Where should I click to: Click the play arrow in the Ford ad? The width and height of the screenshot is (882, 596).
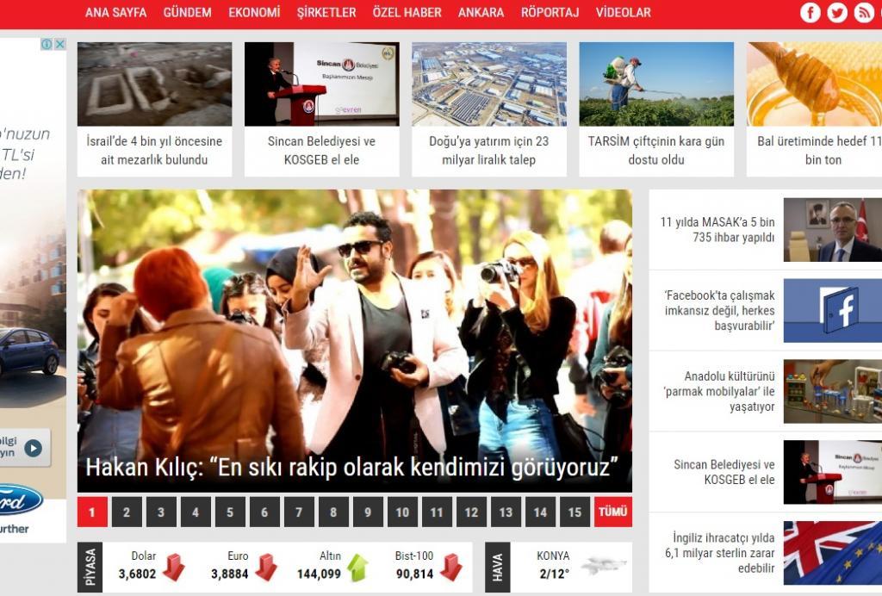[33, 448]
